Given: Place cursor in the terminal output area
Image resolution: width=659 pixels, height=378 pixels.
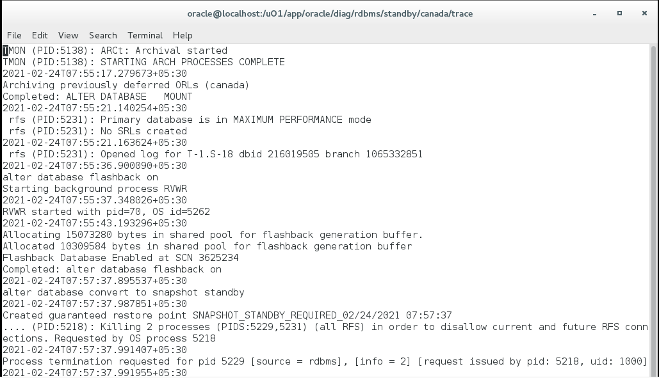Looking at the screenshot, I should [320, 224].
